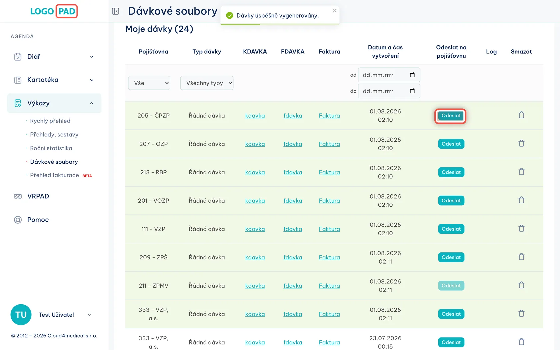Delete the 201 - VOZP batch
The height and width of the screenshot is (350, 560).
pos(522,200)
